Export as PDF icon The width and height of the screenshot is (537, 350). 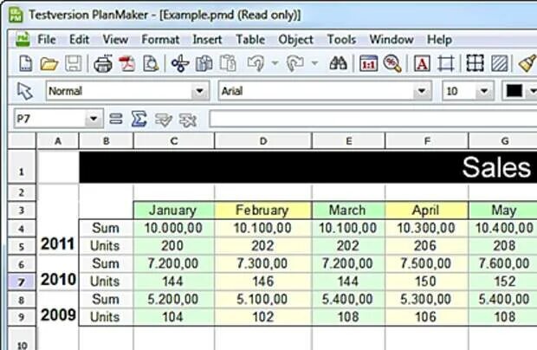pyautogui.click(x=127, y=64)
